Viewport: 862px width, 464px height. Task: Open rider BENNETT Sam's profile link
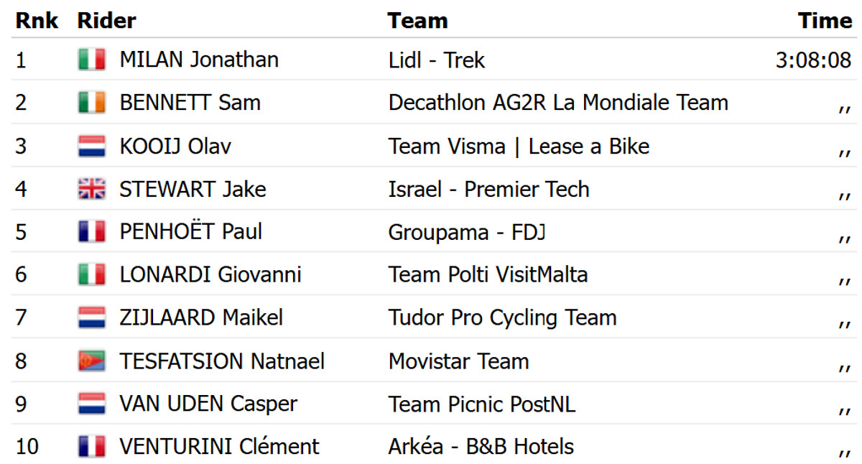pos(190,103)
